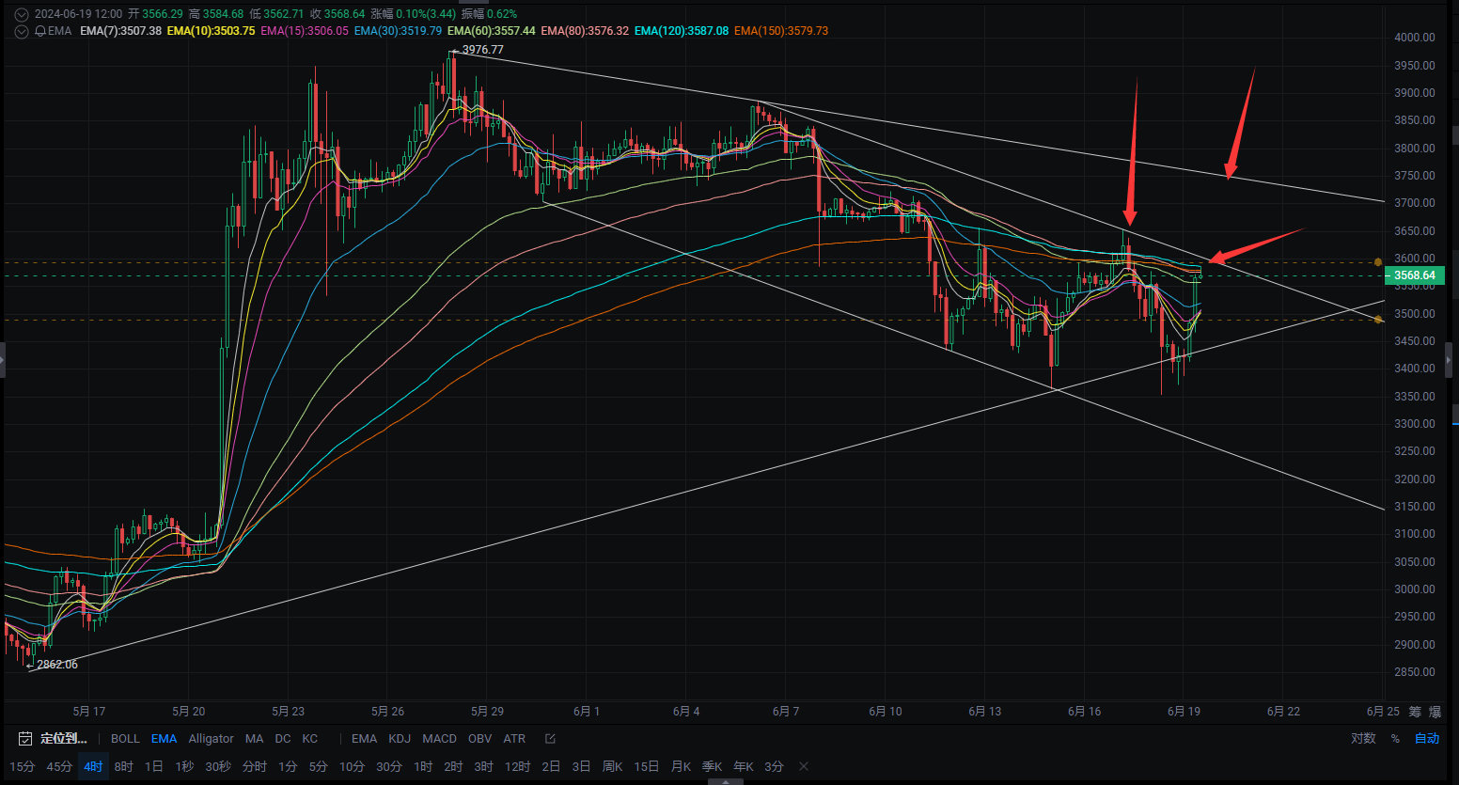
Task: Switch to 30秒 timeframe
Action: coord(218,766)
